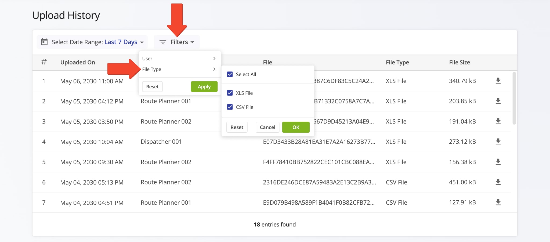
Task: Apply the selected filters
Action: (204, 86)
